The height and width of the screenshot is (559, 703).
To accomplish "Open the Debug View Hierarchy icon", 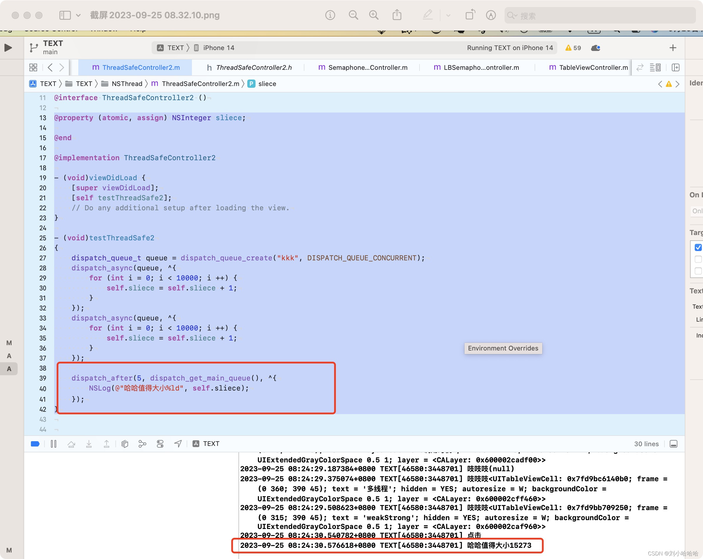I will coord(125,444).
